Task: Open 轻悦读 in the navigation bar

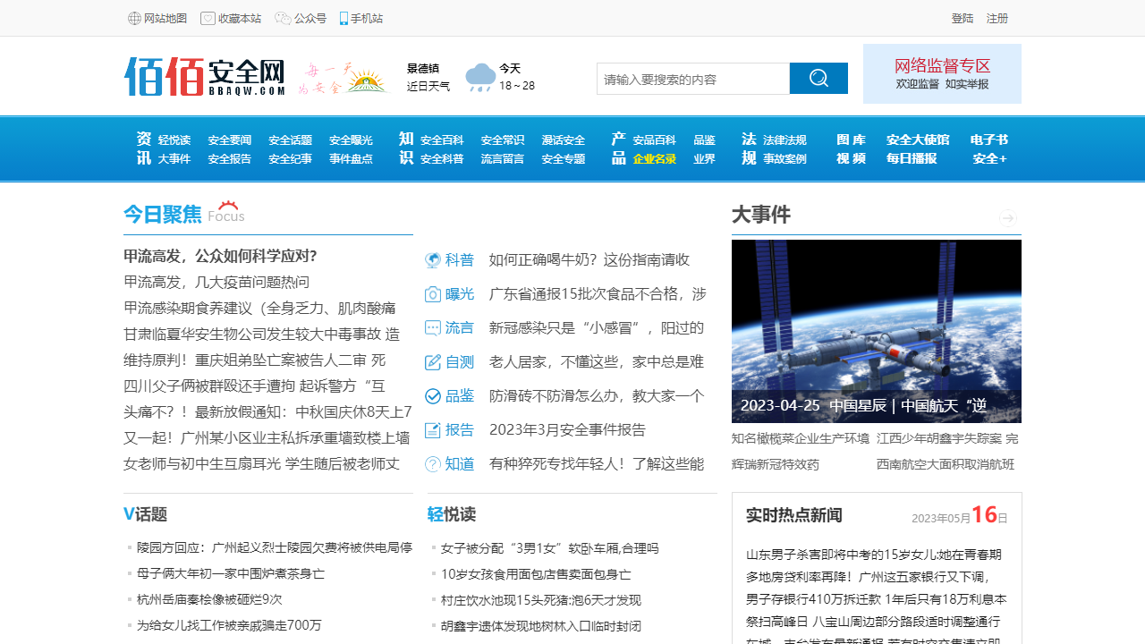Action: coord(174,140)
